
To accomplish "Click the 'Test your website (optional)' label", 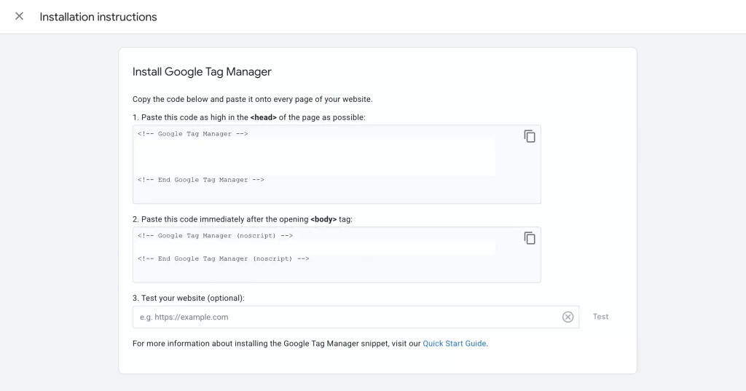I will click(x=189, y=299).
